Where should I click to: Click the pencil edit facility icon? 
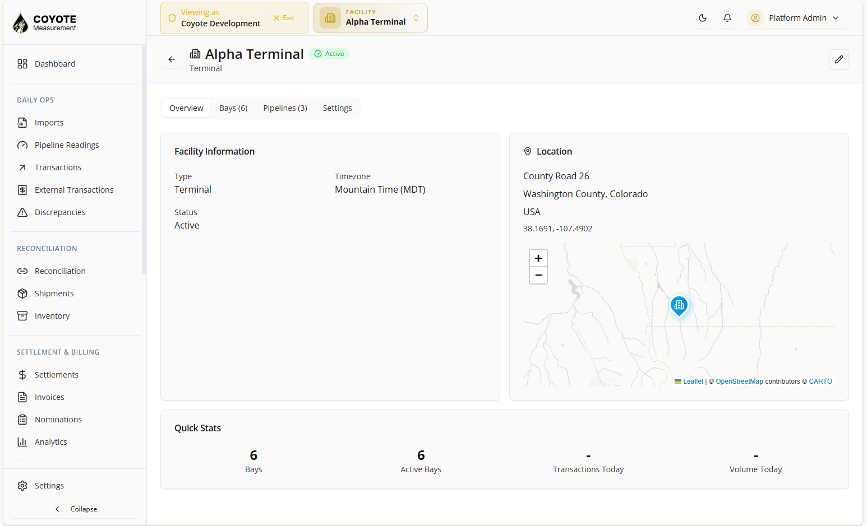pos(839,59)
